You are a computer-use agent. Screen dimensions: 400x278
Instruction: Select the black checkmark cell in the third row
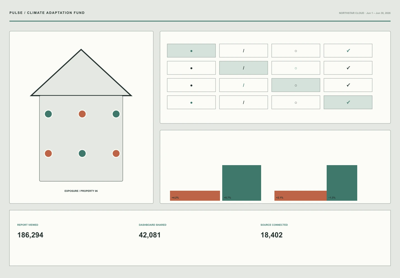point(348,85)
